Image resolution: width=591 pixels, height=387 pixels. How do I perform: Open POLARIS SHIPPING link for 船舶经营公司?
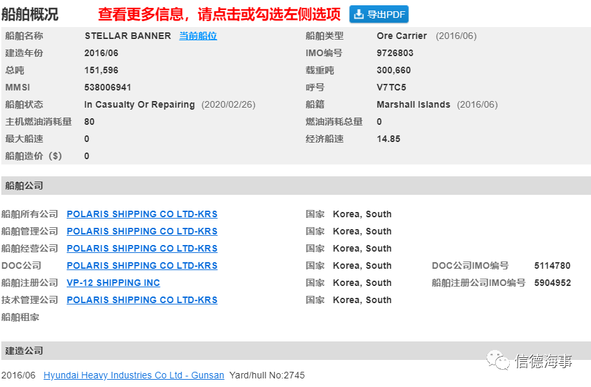pyautogui.click(x=142, y=249)
